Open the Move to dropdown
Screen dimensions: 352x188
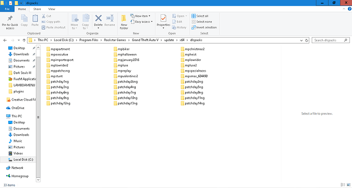[x=74, y=22]
